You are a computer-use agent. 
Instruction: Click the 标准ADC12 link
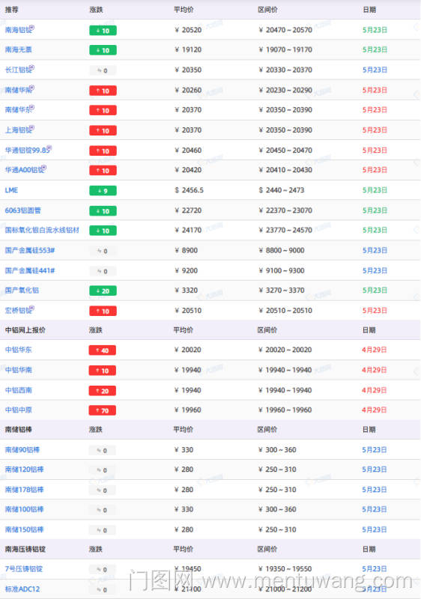[22, 589]
